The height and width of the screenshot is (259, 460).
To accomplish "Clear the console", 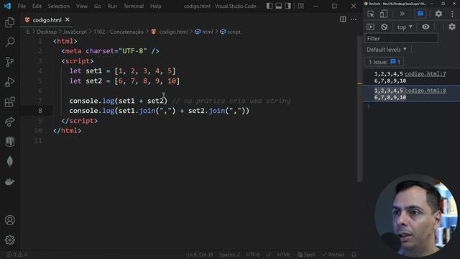I will click(384, 27).
